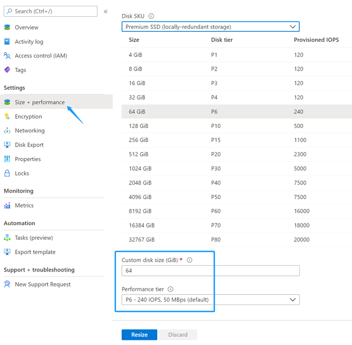
Task: Click the Disk SKU info icon
Action: tap(151, 16)
